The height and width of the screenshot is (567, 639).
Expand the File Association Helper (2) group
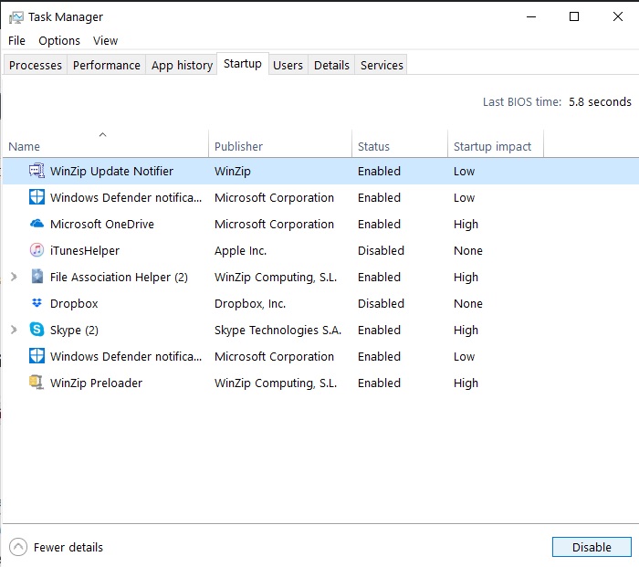14,277
